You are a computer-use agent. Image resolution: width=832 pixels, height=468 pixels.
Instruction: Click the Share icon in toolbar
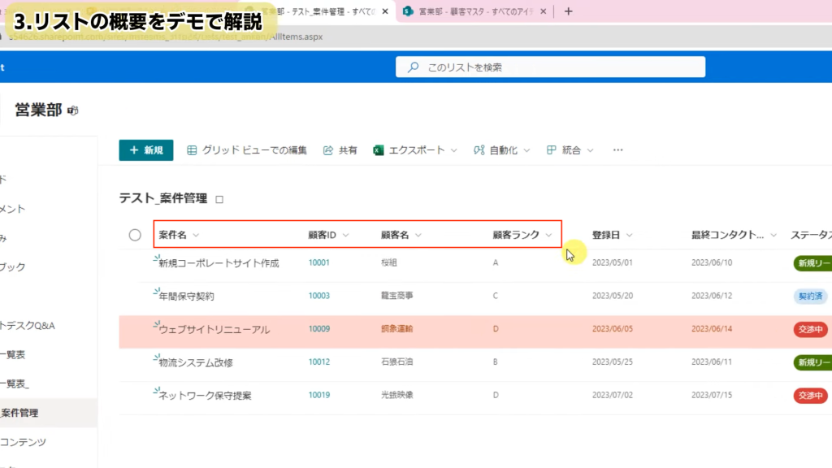click(x=328, y=150)
